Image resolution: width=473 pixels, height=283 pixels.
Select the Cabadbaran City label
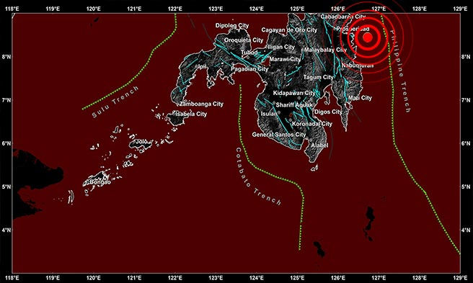343,17
